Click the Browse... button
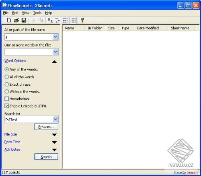Image resolution: width=201 pixels, height=176 pixels. coord(46,127)
